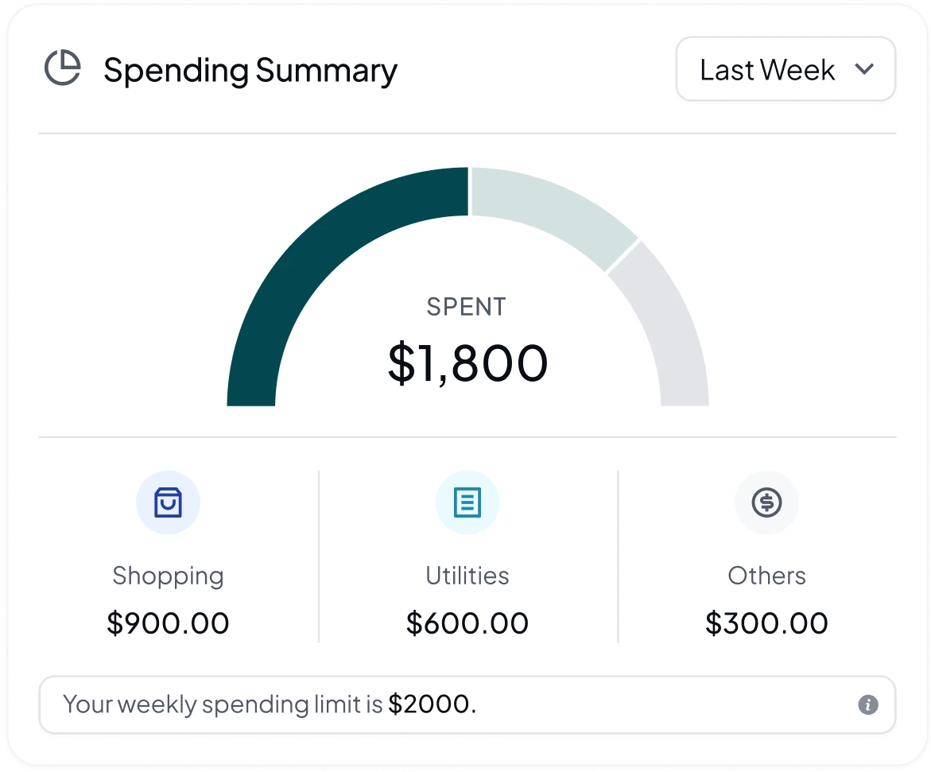Click the Shopping category label

[168, 576]
